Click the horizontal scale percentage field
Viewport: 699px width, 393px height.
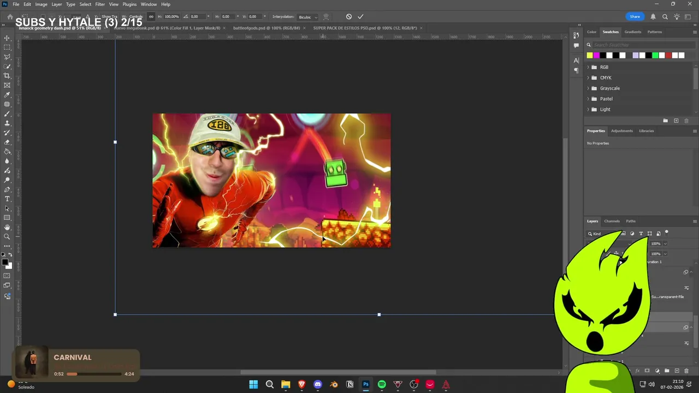171,16
